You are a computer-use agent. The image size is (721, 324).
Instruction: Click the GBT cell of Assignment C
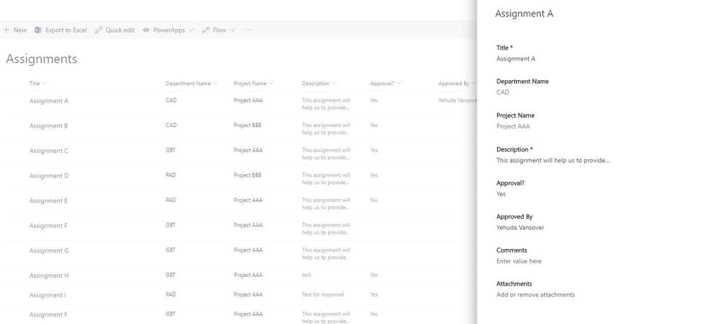(x=170, y=150)
